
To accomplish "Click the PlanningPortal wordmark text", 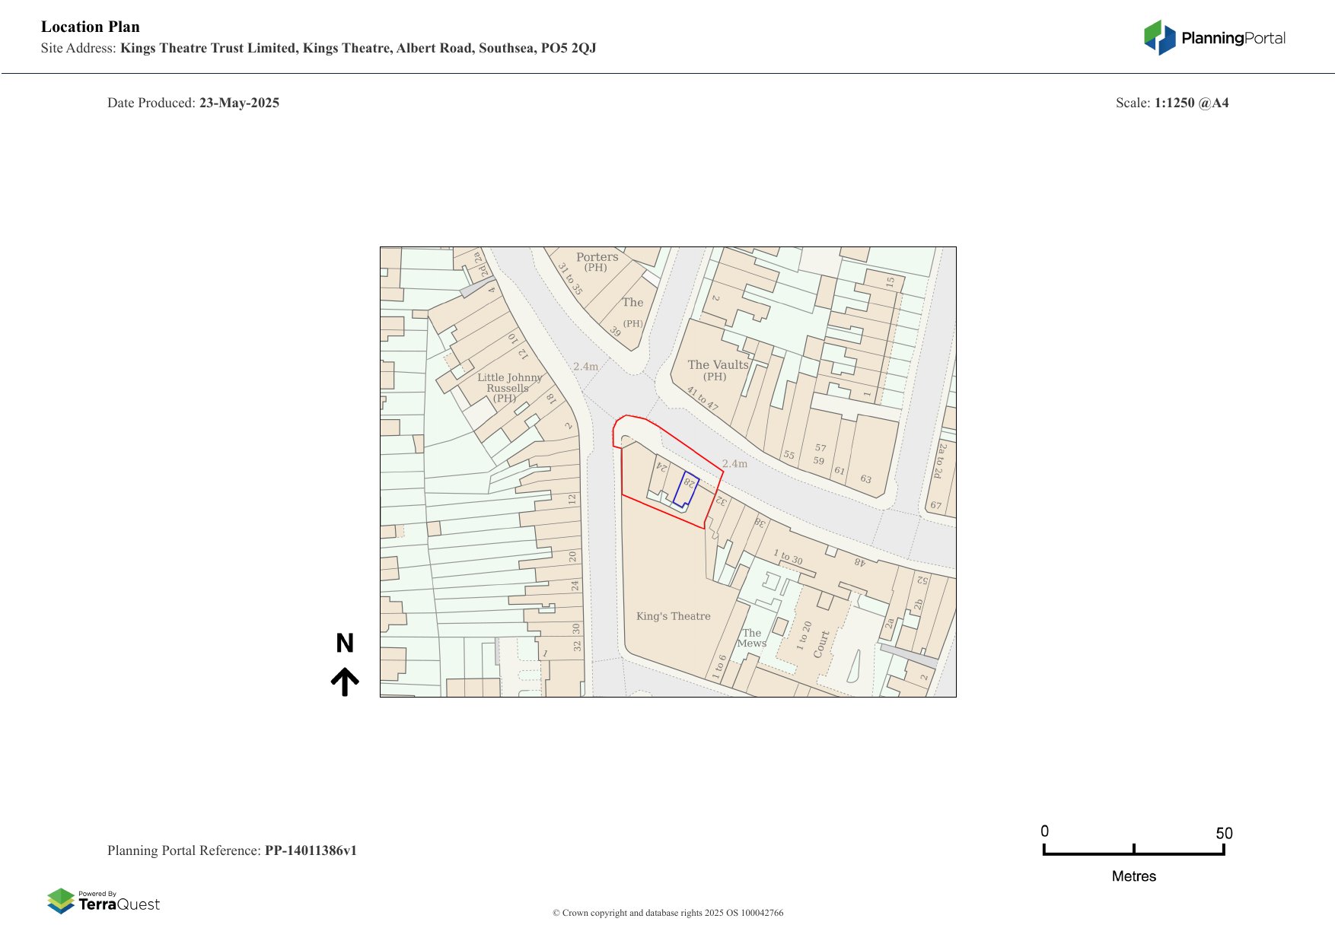I will pos(1233,38).
